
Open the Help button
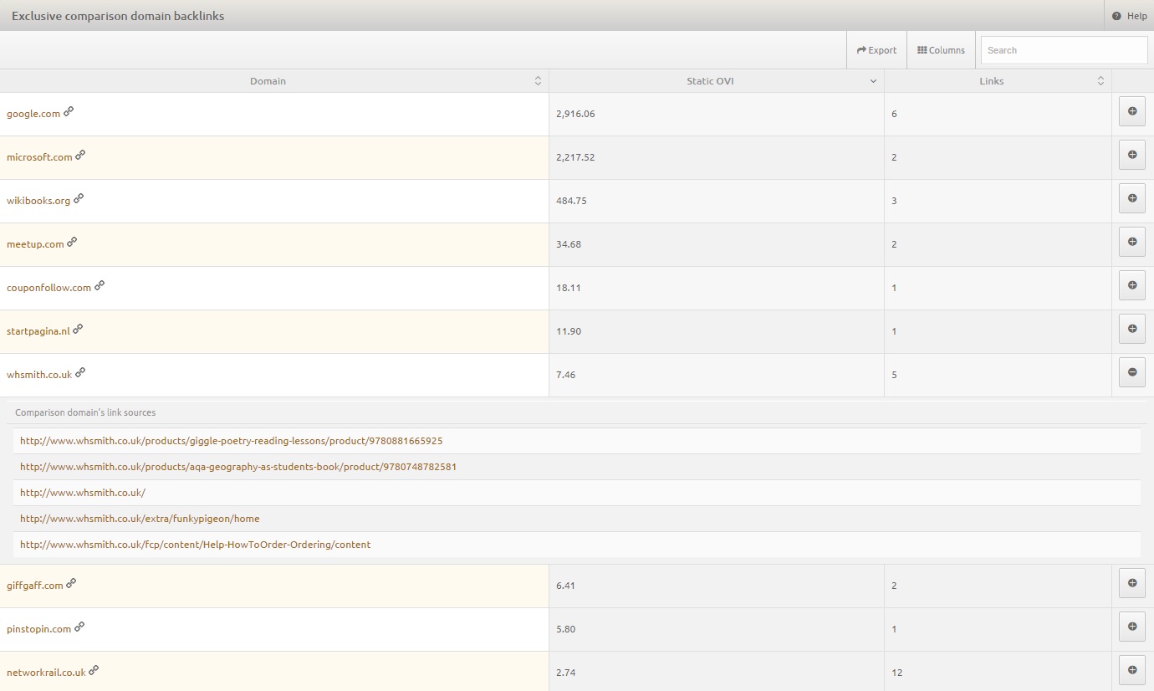(1129, 16)
